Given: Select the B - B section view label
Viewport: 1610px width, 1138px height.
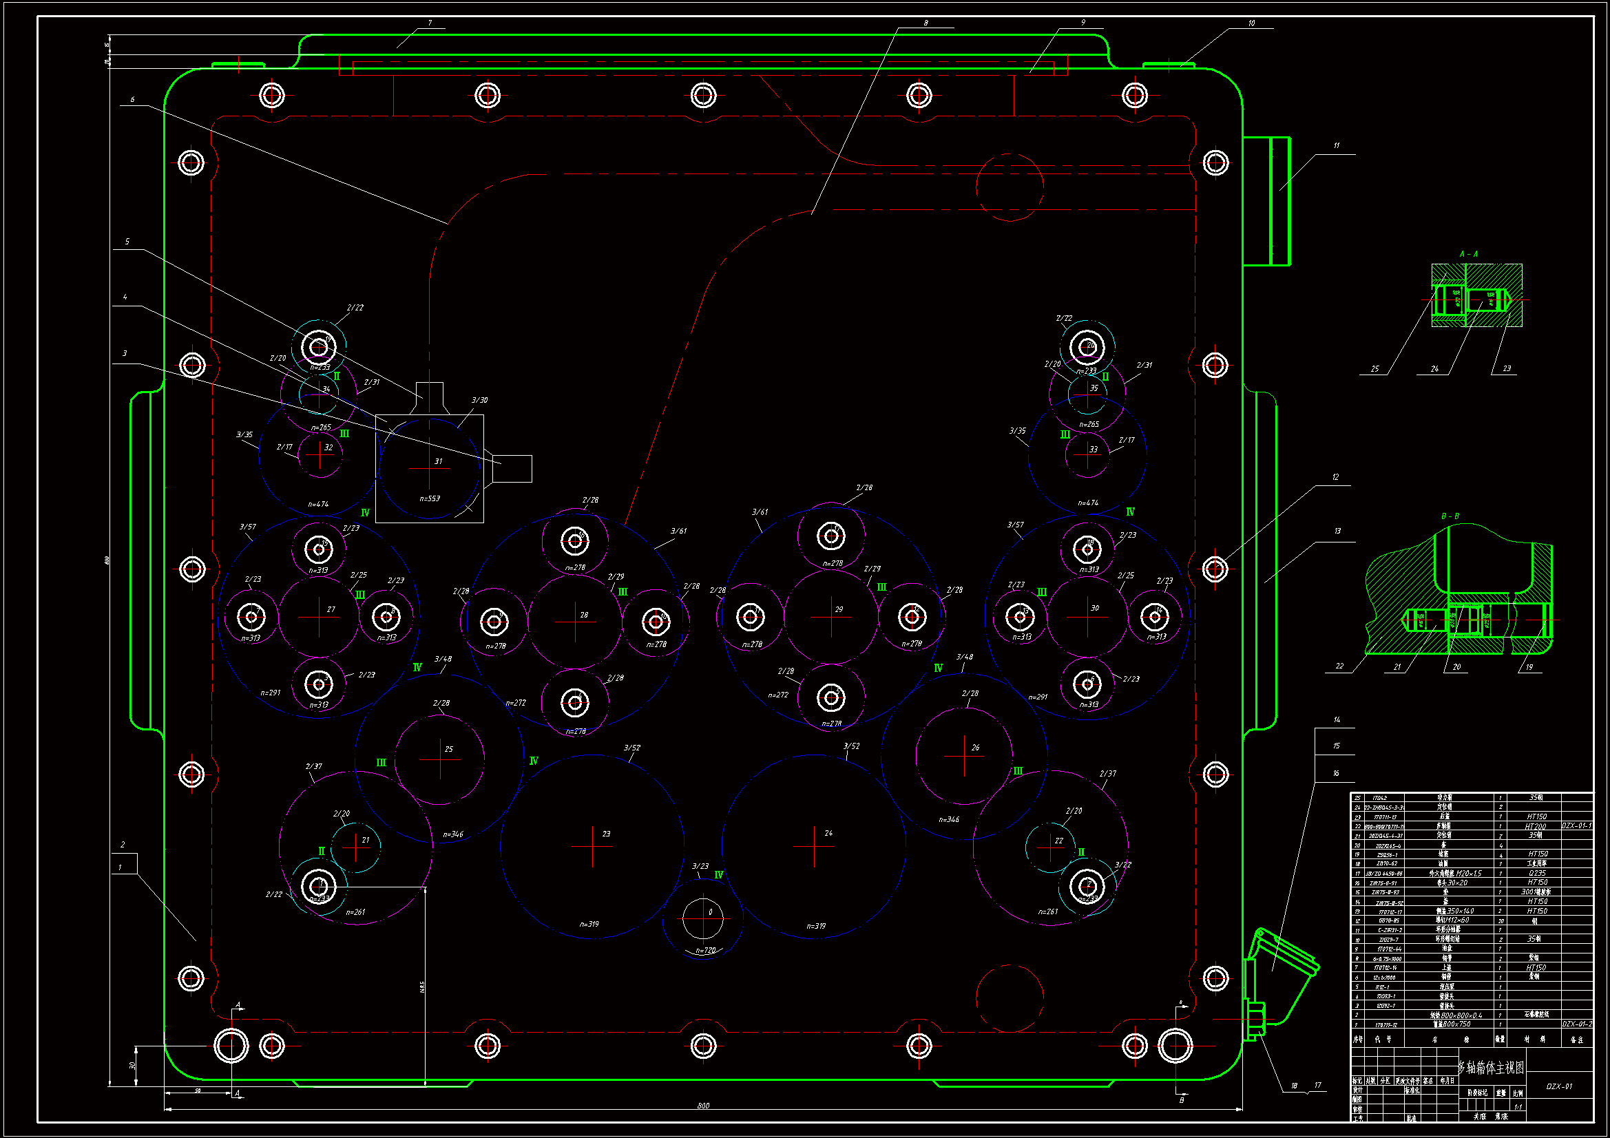Looking at the screenshot, I should pyautogui.click(x=1450, y=516).
